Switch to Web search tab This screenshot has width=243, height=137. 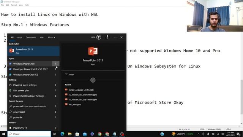click(42, 37)
